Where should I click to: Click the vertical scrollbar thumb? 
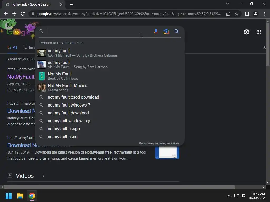point(267,44)
